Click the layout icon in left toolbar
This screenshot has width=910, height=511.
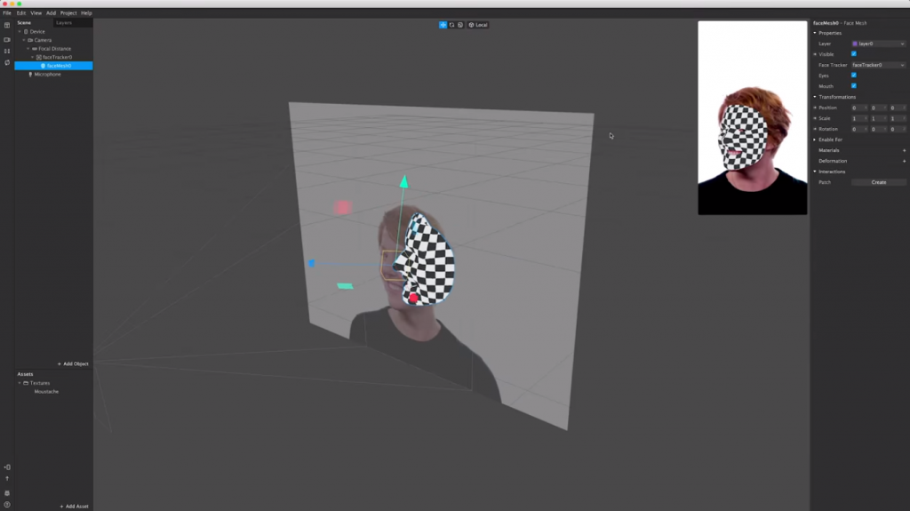pyautogui.click(x=7, y=25)
